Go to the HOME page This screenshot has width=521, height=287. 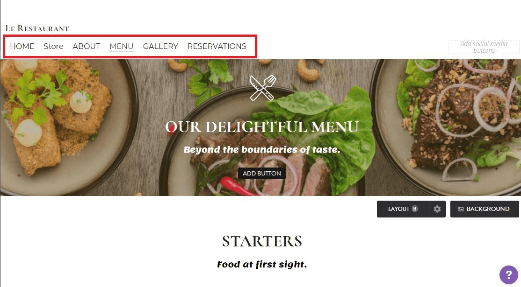(22, 46)
